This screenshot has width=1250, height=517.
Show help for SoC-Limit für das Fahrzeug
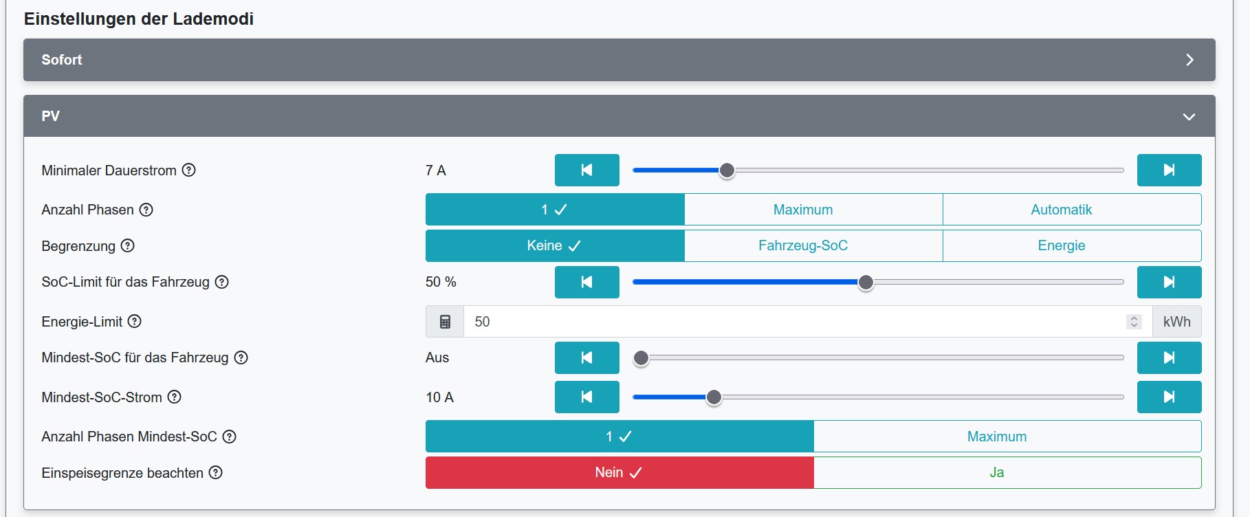tap(222, 282)
